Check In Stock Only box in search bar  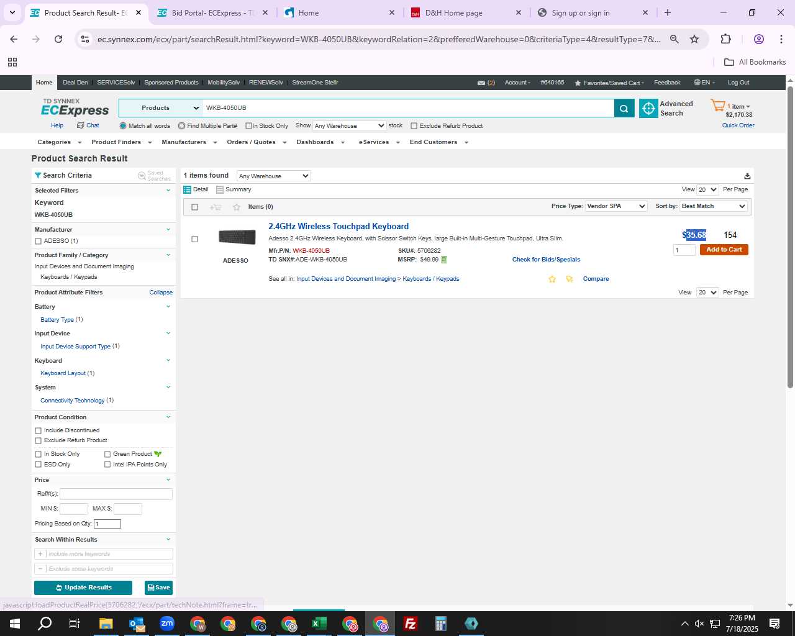coord(248,126)
